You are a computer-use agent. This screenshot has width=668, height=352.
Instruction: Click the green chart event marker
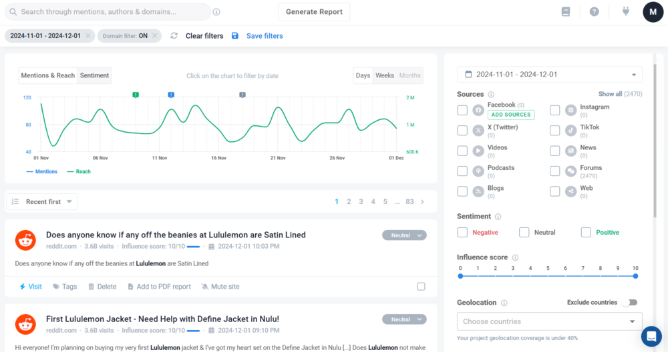click(136, 95)
